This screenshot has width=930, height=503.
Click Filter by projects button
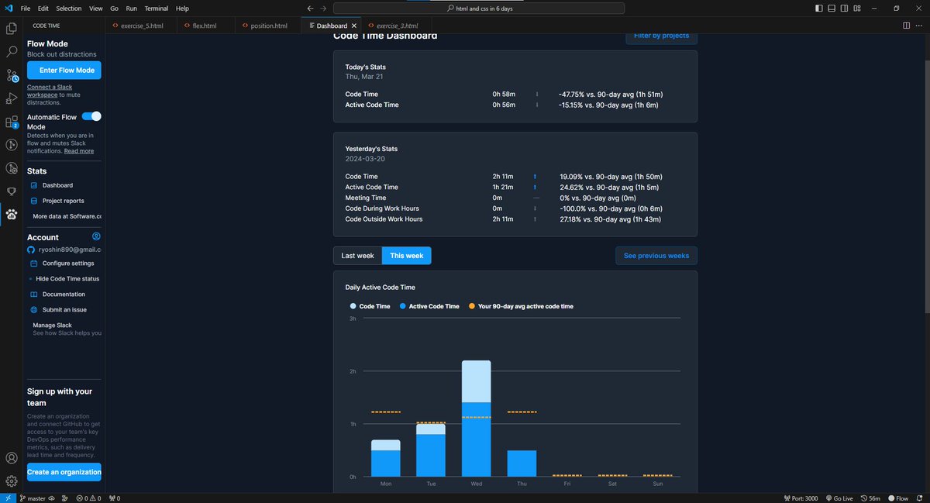[661, 36]
